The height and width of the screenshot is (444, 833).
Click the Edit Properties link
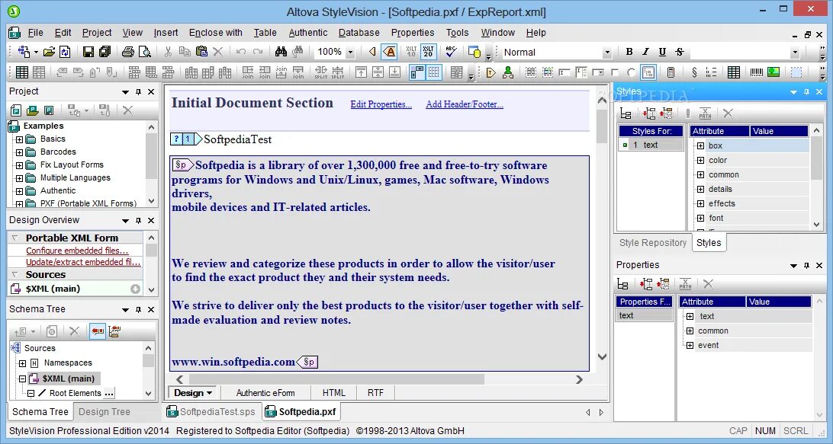[x=381, y=104]
